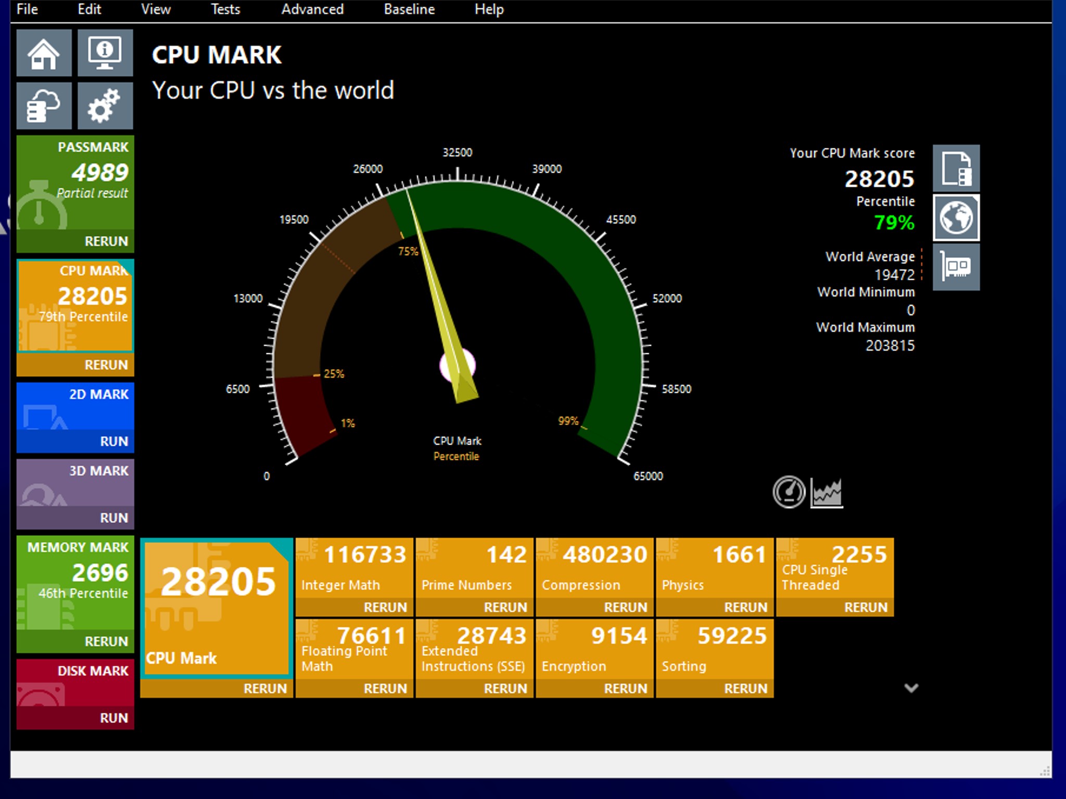Click the save results document icon
Image resolution: width=1066 pixels, height=799 pixels.
click(956, 168)
